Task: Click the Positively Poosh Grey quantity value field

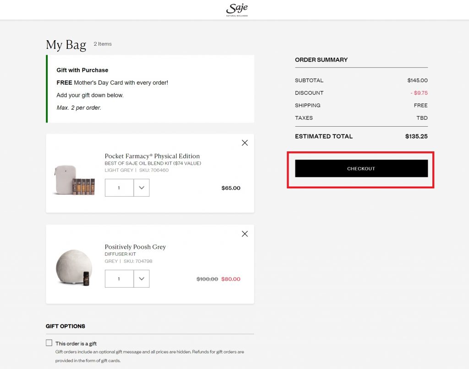Action: pyautogui.click(x=119, y=278)
